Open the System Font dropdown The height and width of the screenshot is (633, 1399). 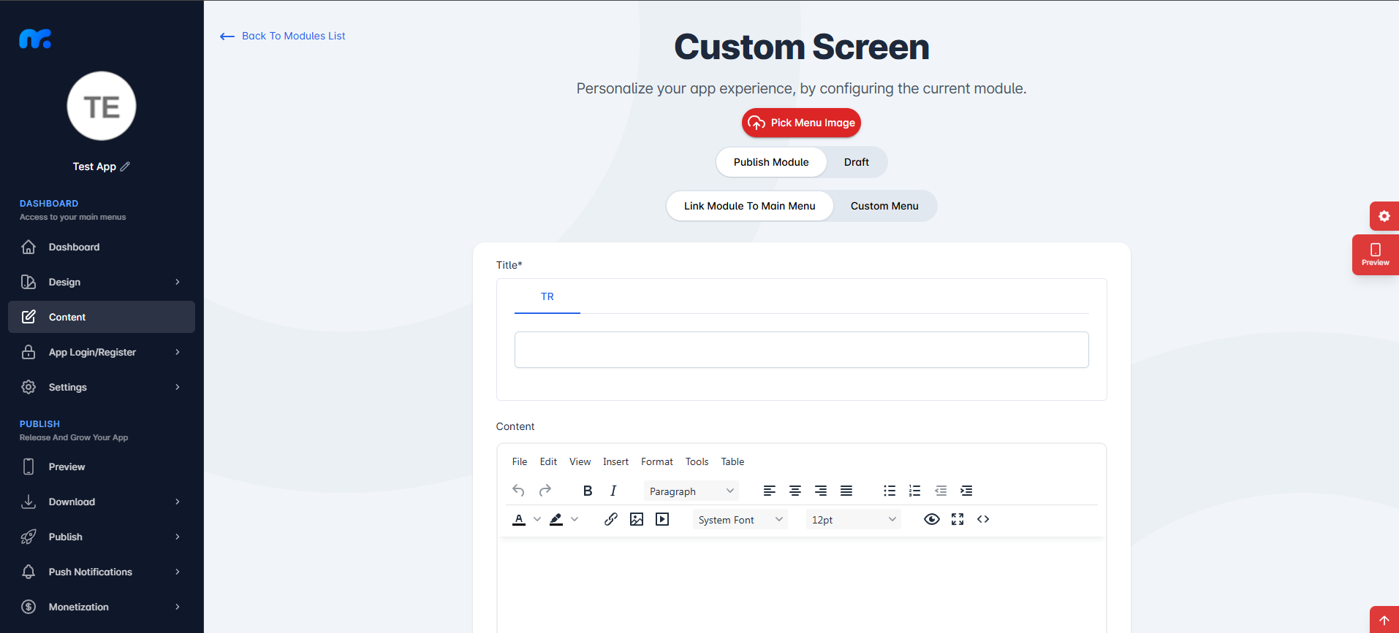click(740, 520)
